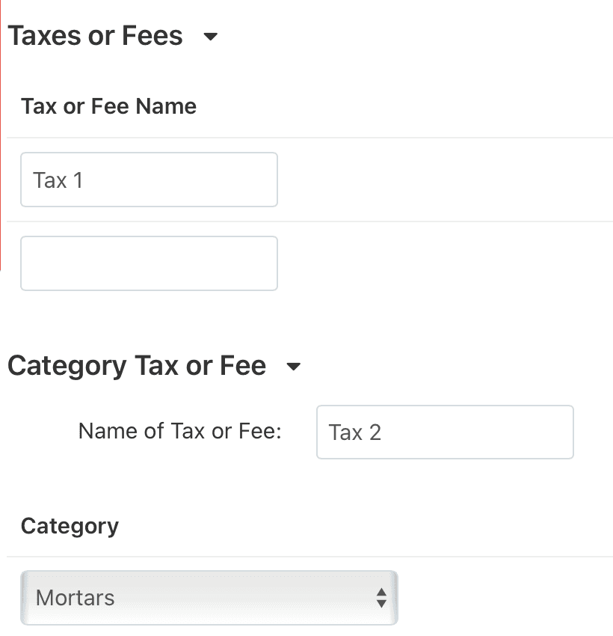This screenshot has width=613, height=636.
Task: Focus the Tax 1 name field
Action: click(x=149, y=180)
